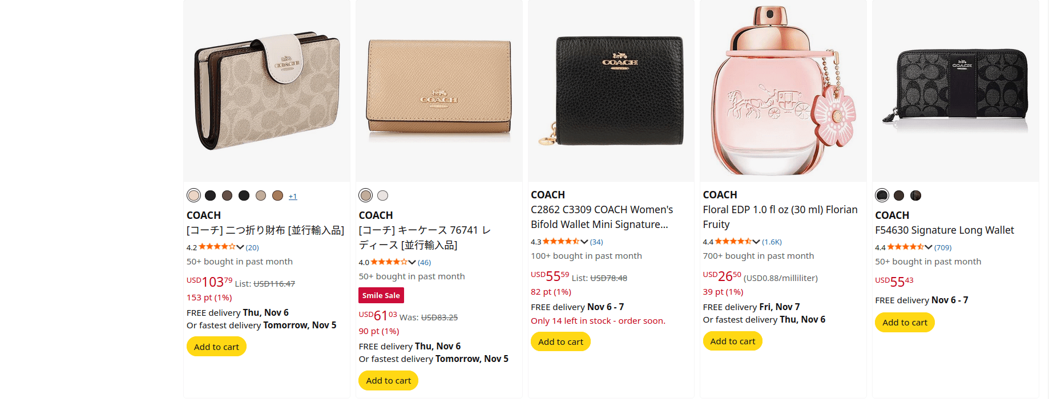Viewport: 1049px width, 399px height.
Task: Click the star rating of the F54630 Long Wallet
Action: 905,247
